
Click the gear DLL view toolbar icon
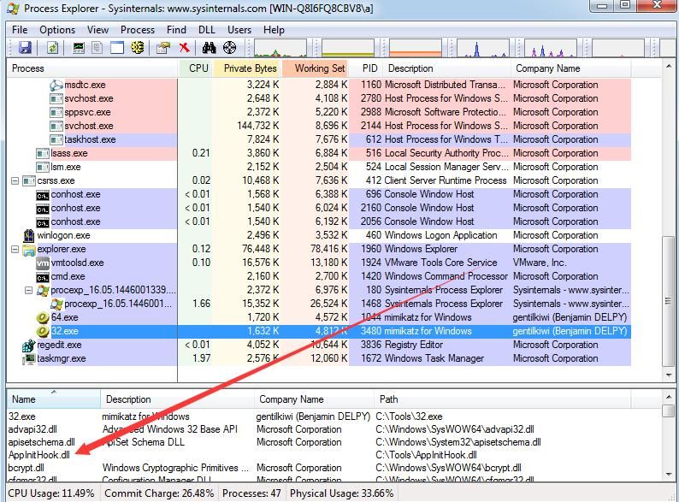[138, 48]
